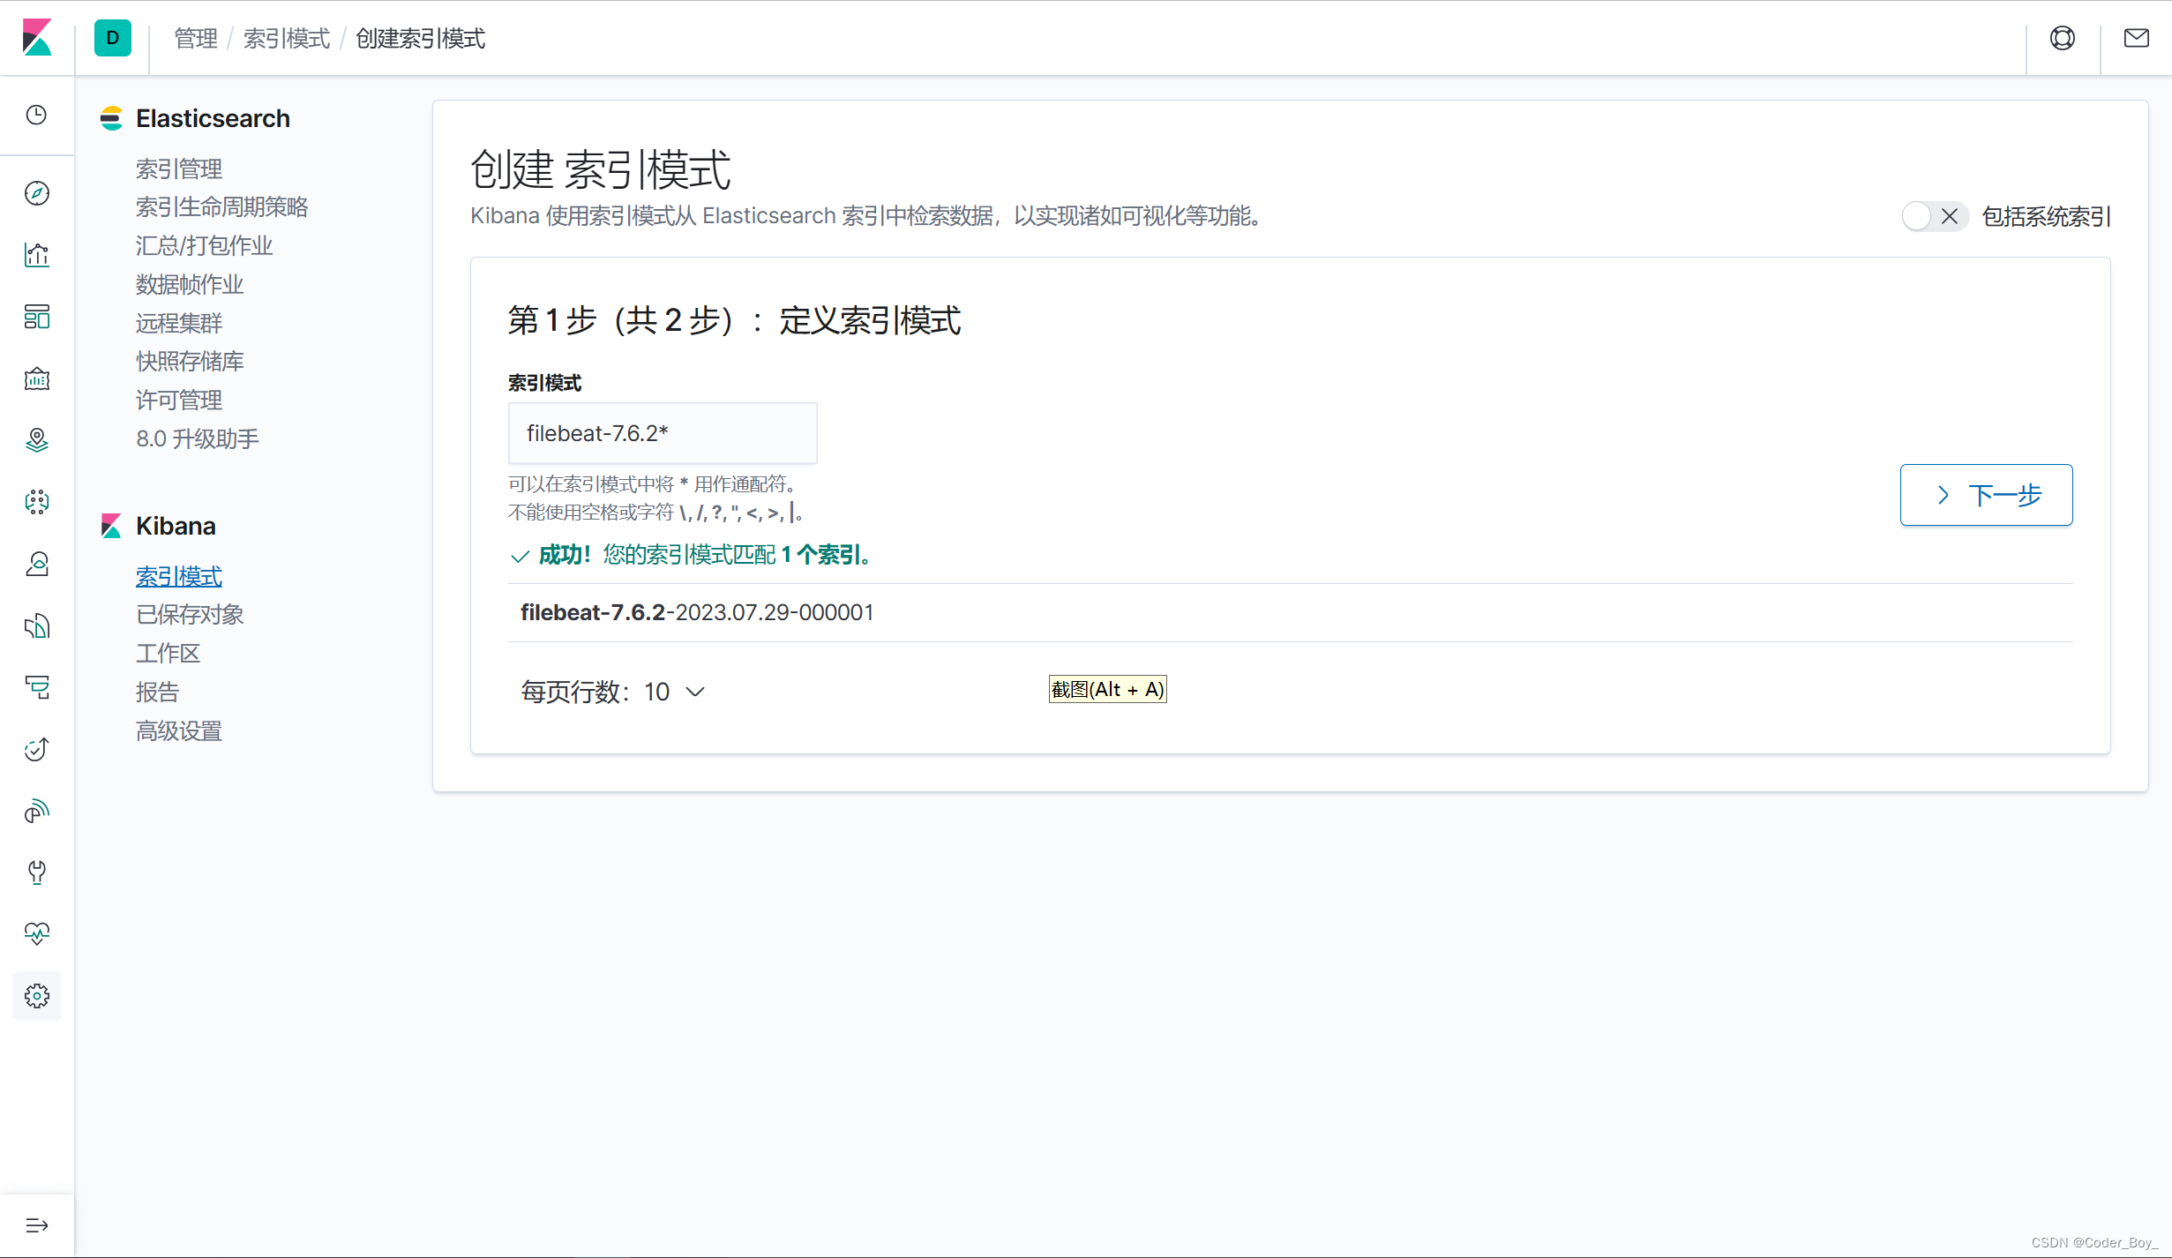Open the help icon in top bar
This screenshot has height=1258, width=2172.
2062,38
